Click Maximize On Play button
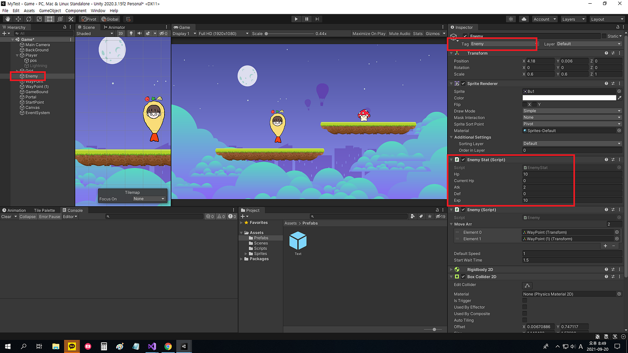628x353 pixels. tap(369, 33)
